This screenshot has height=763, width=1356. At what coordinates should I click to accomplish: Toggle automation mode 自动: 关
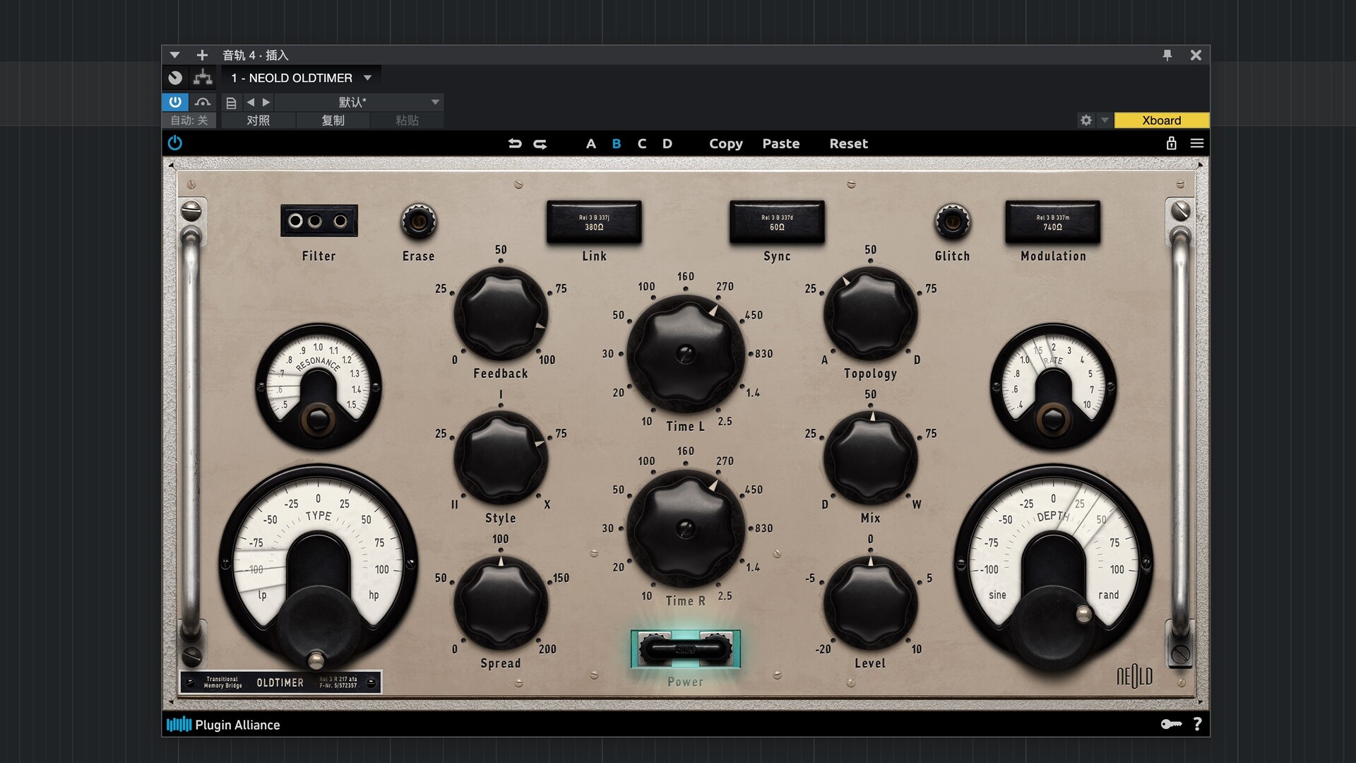point(189,120)
